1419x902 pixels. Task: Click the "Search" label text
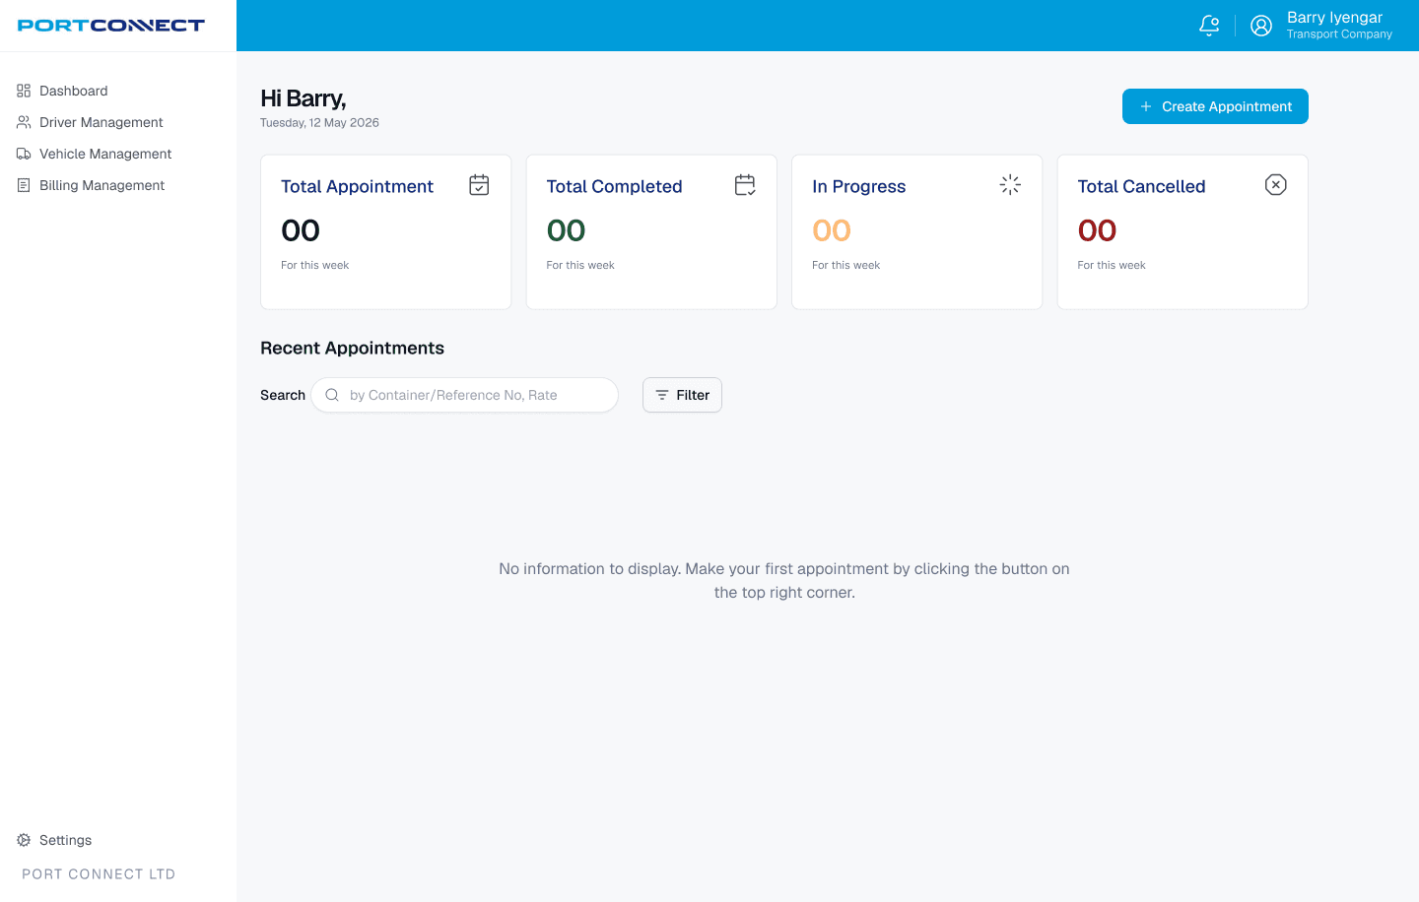coord(283,395)
